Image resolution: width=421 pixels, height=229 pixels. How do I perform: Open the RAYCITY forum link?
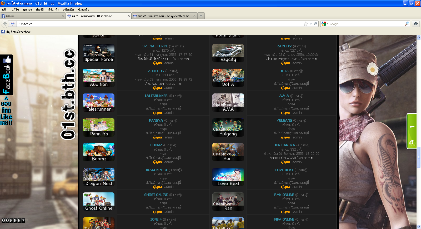click(284, 46)
